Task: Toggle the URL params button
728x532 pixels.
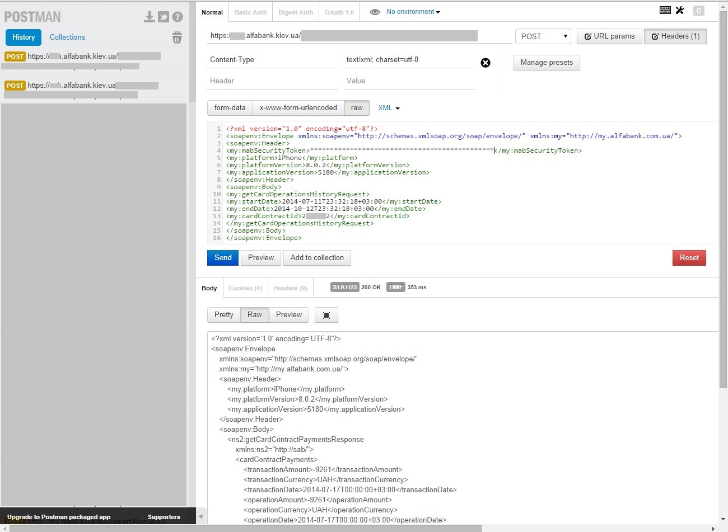Action: coord(609,36)
